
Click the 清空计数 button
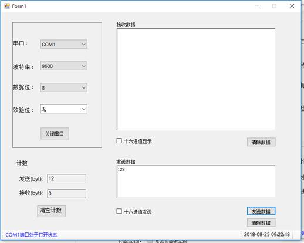pyautogui.click(x=51, y=211)
